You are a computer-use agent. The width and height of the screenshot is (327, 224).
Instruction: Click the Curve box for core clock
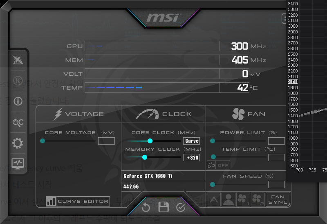pyautogui.click(x=191, y=141)
